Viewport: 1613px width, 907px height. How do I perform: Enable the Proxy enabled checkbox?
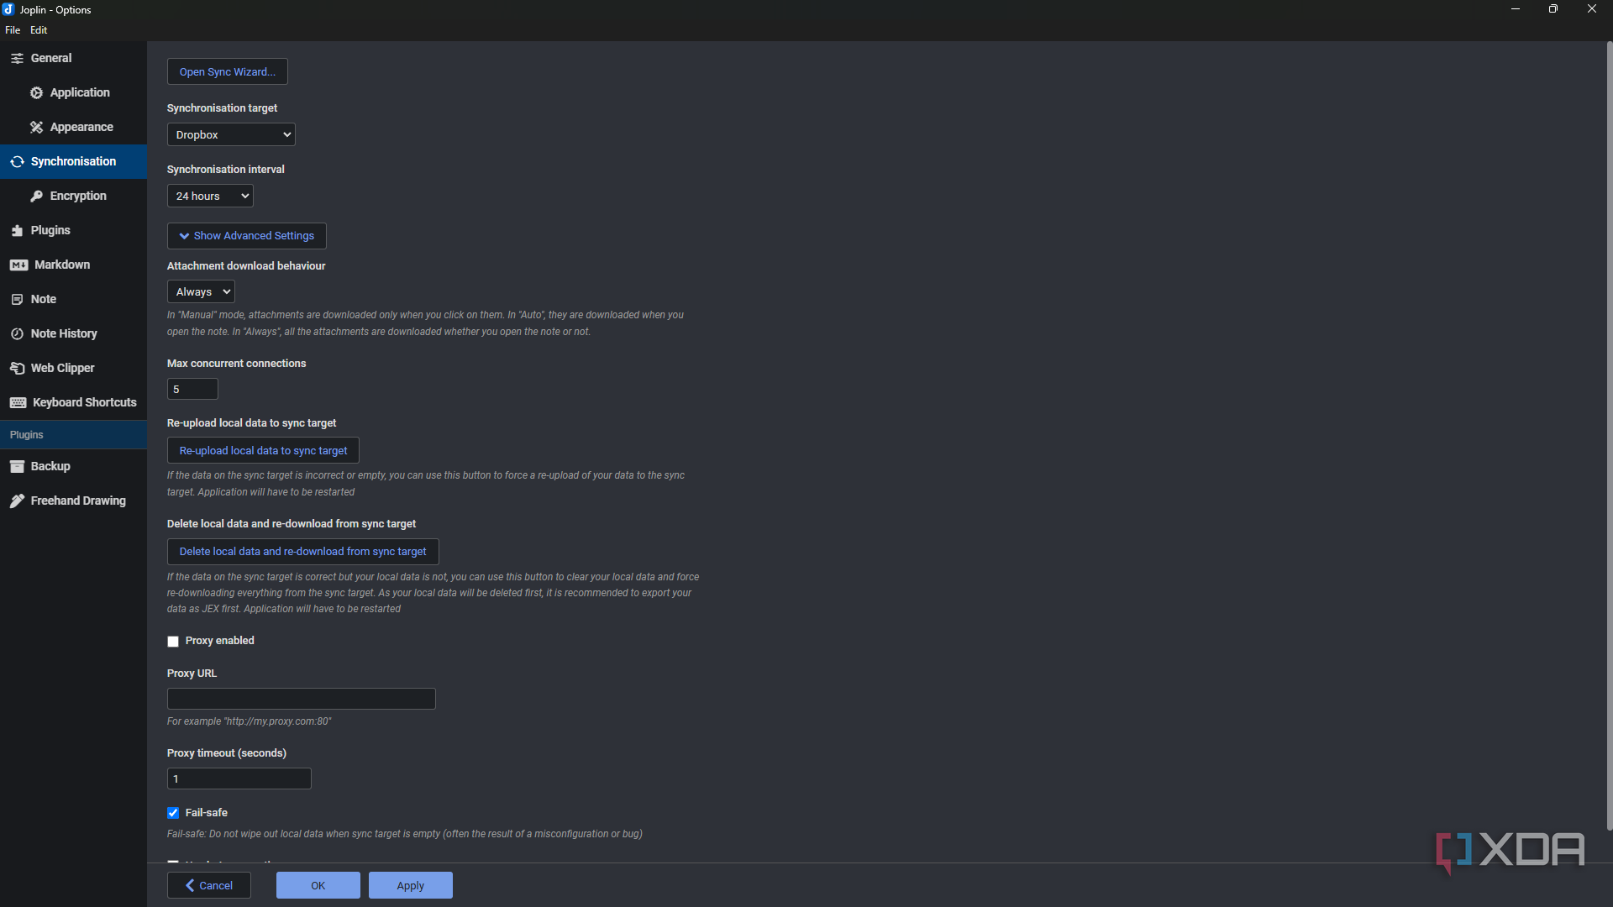[173, 642]
